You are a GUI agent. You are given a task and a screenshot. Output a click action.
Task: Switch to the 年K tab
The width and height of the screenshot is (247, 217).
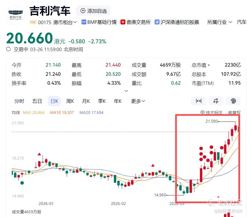point(118,101)
